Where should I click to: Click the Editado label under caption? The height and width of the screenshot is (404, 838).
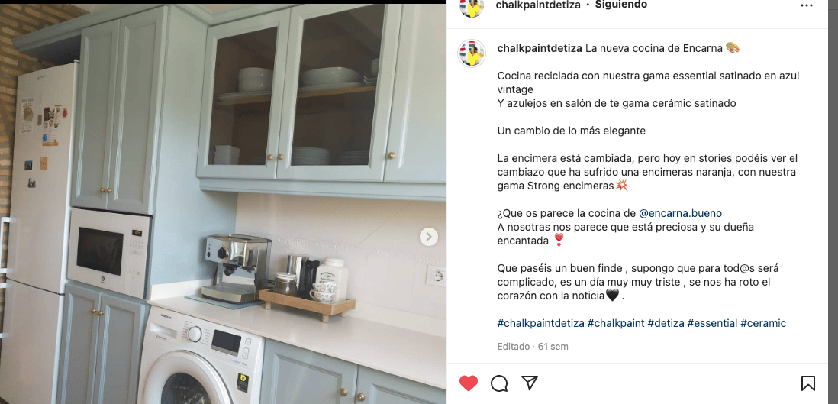513,346
